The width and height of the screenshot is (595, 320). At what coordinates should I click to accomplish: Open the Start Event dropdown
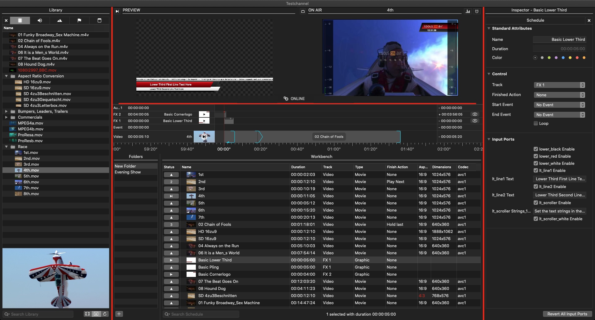[559, 105]
